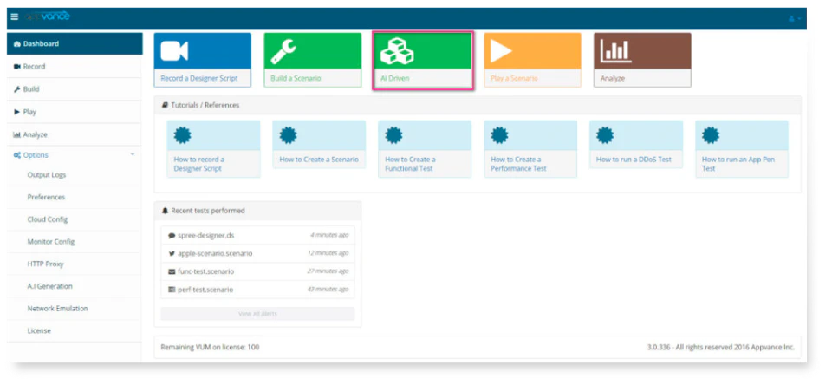This screenshot has height=385, width=832.
Task: Click badge icon above Performance Test tutorial
Action: click(499, 135)
